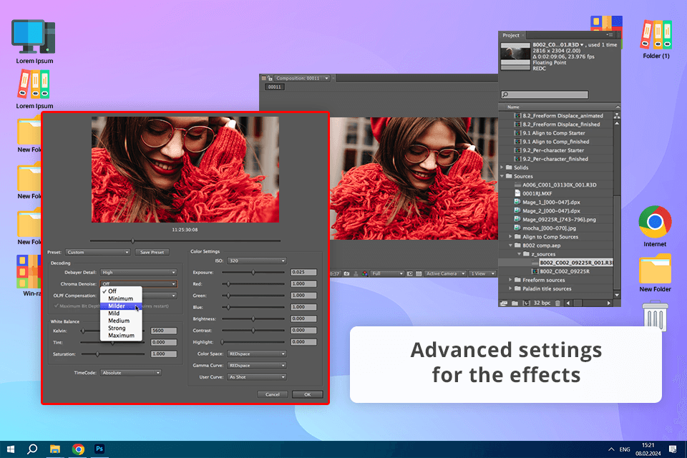
Task: Toggle the Region of Interest icon
Action: (x=409, y=273)
